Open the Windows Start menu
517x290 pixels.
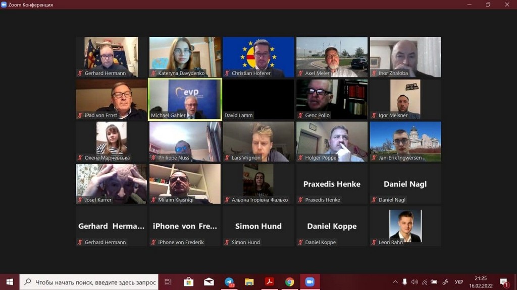point(10,282)
